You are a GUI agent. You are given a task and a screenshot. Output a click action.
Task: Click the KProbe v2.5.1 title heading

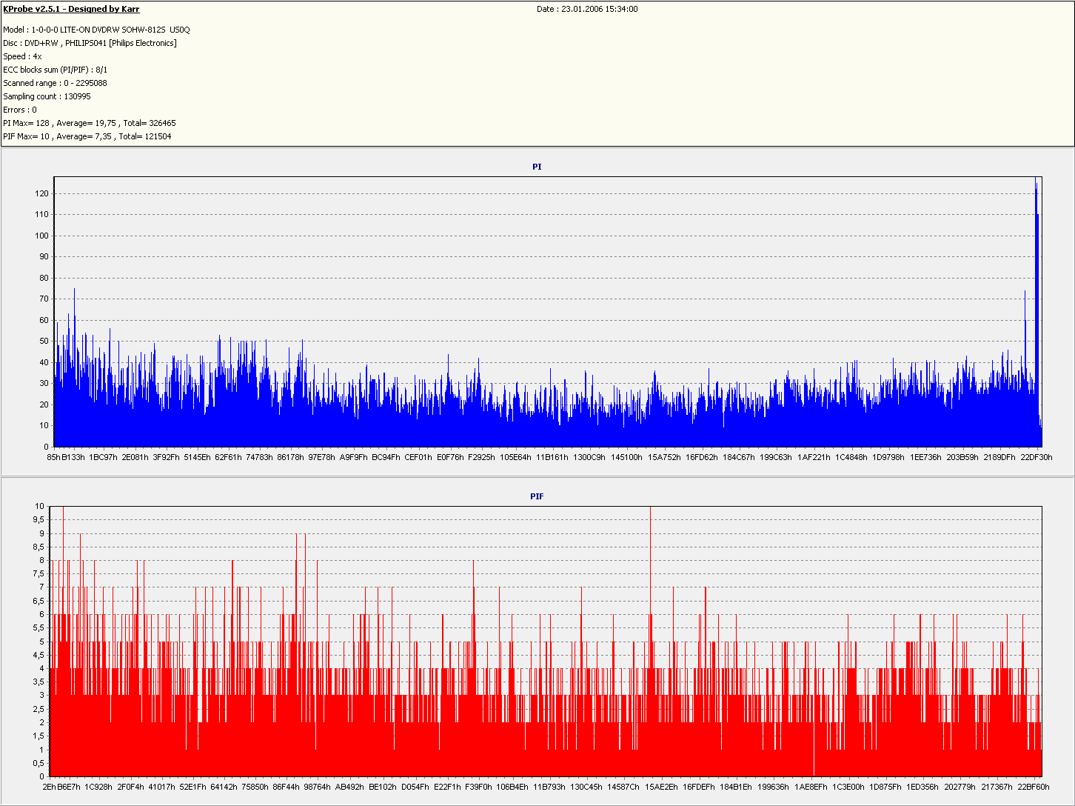[x=71, y=9]
